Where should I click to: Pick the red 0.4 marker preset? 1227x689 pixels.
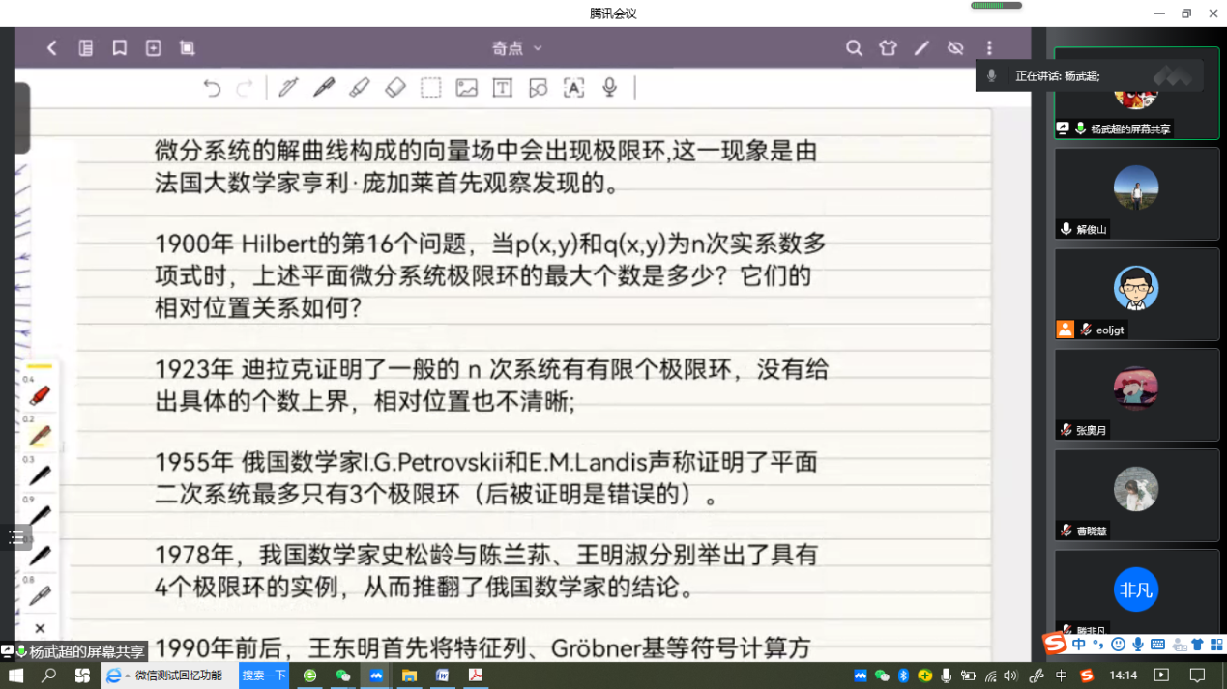click(40, 396)
